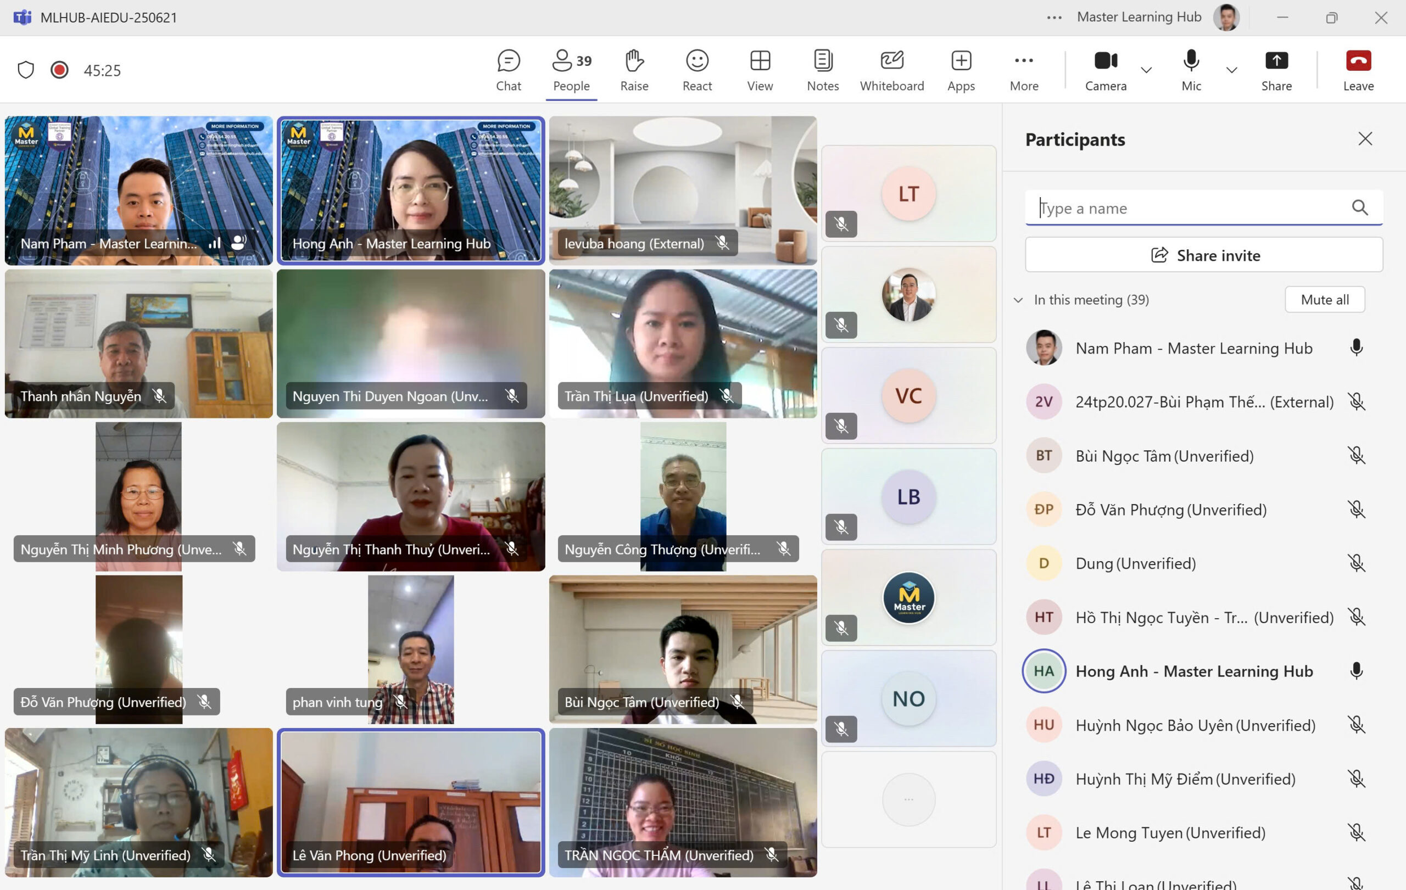Select the HA avatar for Hong Anh
The height and width of the screenshot is (890, 1406).
click(1044, 671)
